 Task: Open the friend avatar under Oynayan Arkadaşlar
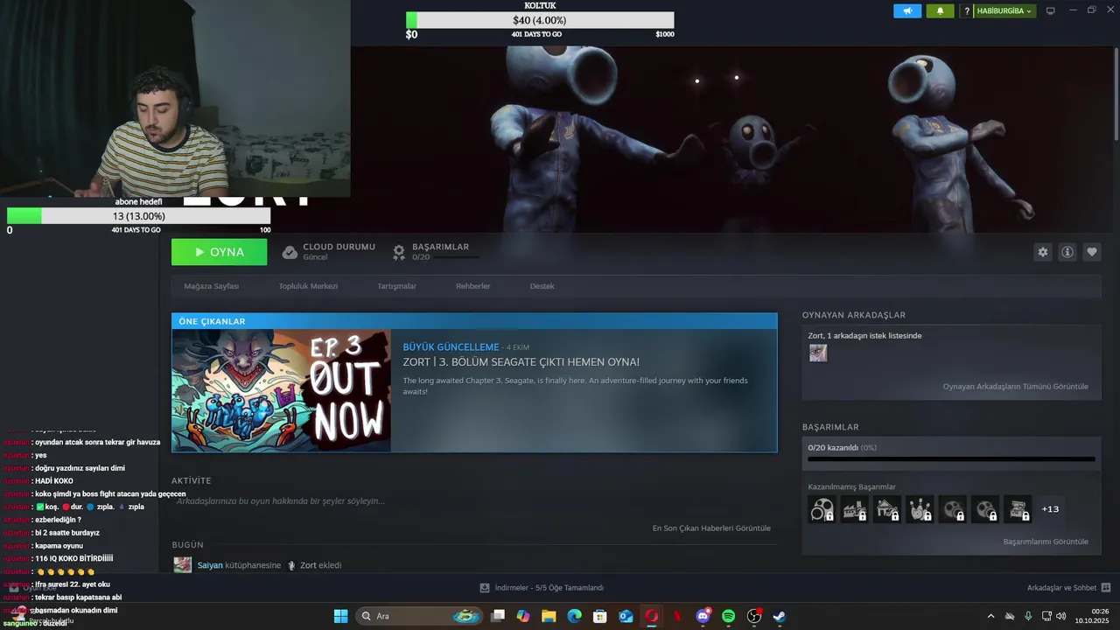pyautogui.click(x=817, y=353)
